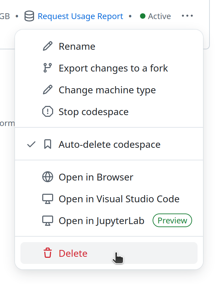218x284 pixels.
Task: Click the pencil icon next to Rename
Action: coord(48,46)
